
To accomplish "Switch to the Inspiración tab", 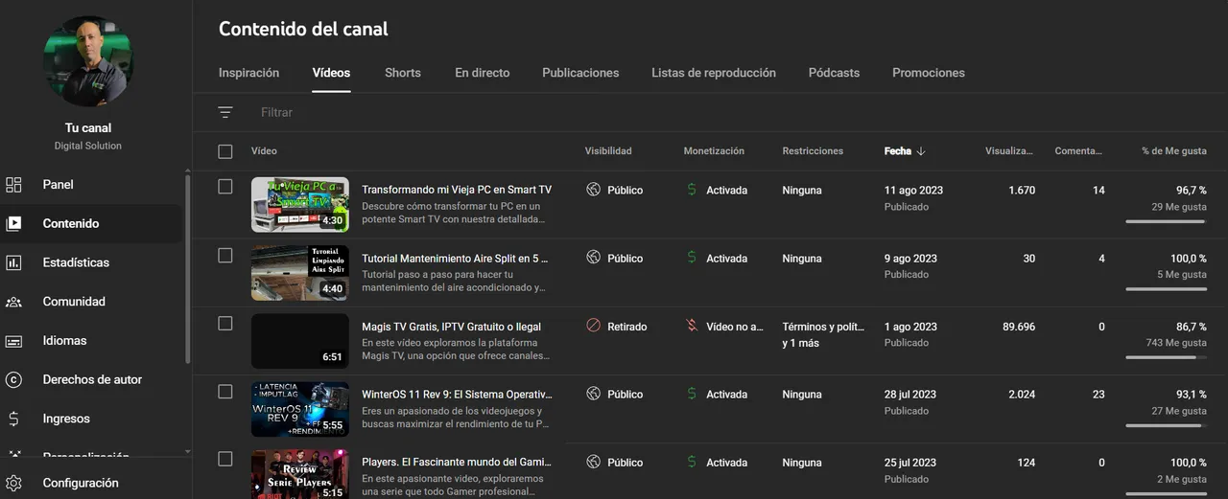I will pos(248,73).
